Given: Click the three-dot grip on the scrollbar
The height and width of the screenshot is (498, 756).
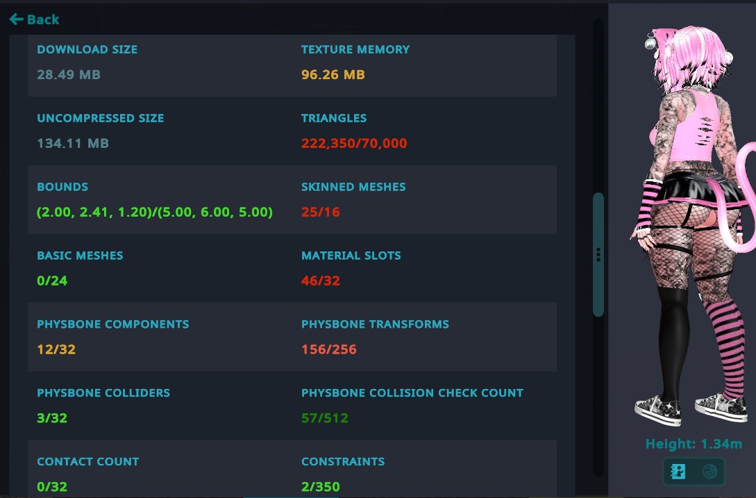Looking at the screenshot, I should [x=598, y=255].
